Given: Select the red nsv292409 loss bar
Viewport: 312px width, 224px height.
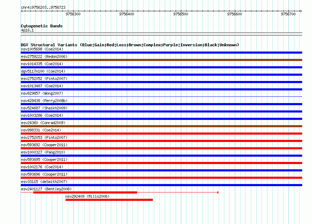Looking at the screenshot, I should 109,200.
